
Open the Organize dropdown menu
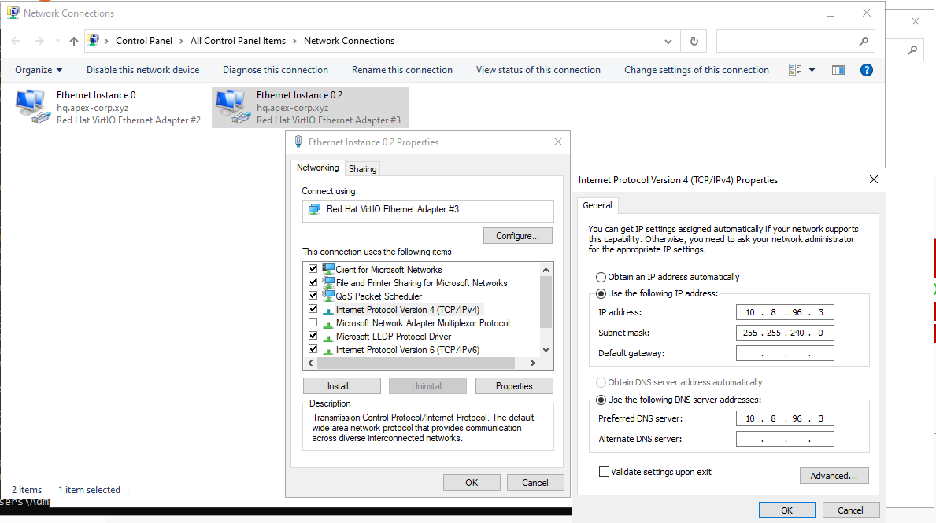[39, 70]
